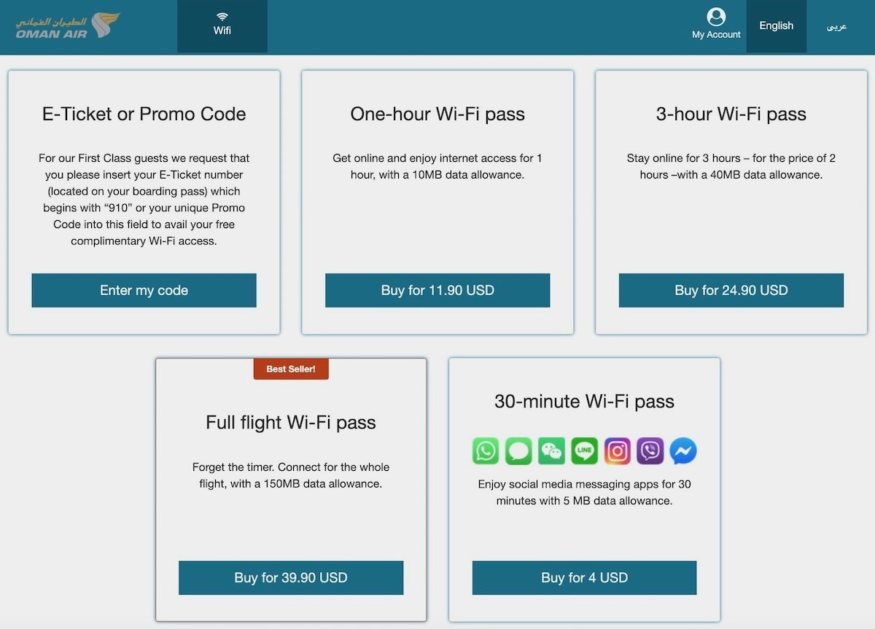
Task: Open the Wifi tab
Action: (222, 25)
